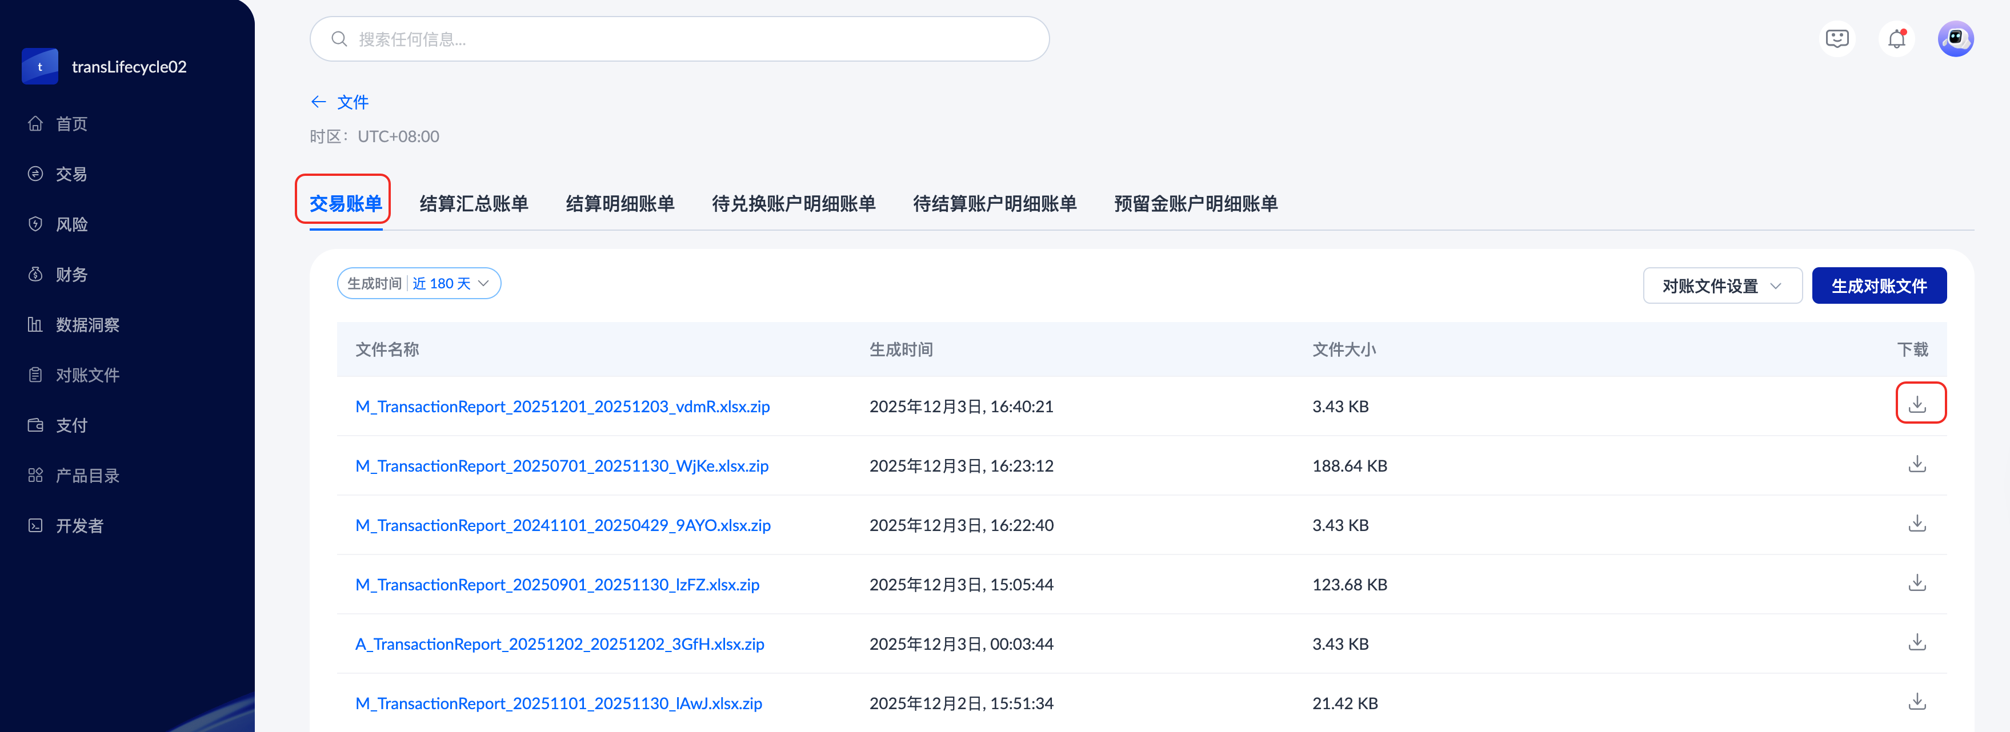The width and height of the screenshot is (2010, 732).
Task: Switch to the 结算汇总账单 tab
Action: (474, 204)
